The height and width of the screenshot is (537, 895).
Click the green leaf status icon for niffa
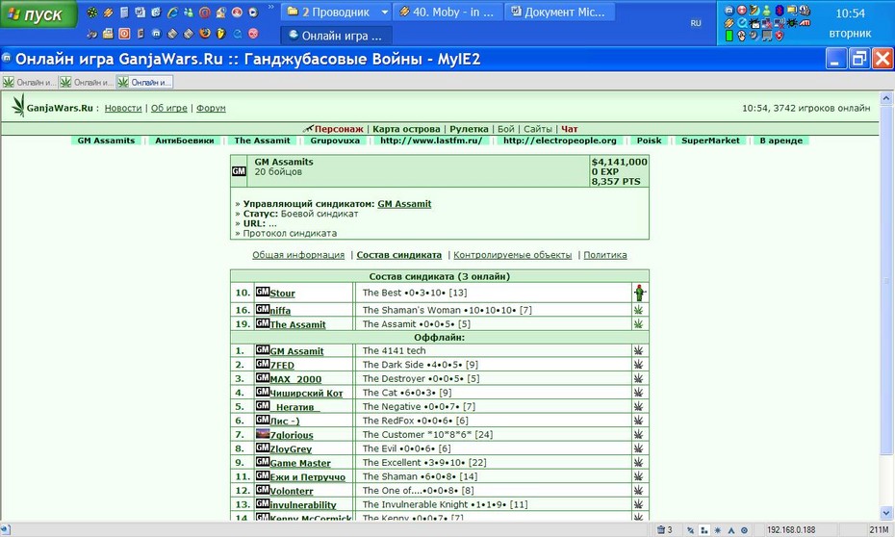click(638, 310)
